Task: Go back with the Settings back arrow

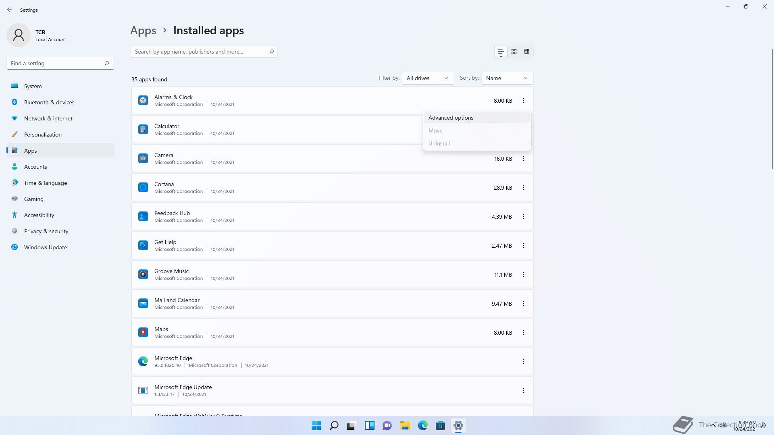Action: coord(10,10)
